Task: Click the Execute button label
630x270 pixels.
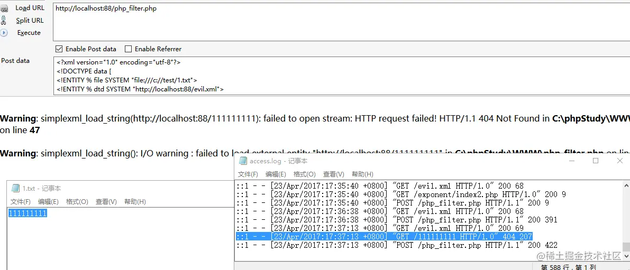Action: [29, 33]
